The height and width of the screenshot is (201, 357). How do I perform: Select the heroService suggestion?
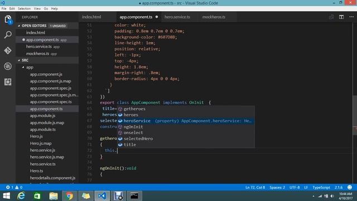[186, 121]
